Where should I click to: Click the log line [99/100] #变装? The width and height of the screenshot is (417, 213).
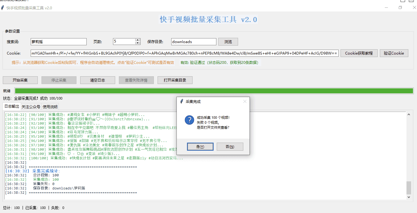62,153
